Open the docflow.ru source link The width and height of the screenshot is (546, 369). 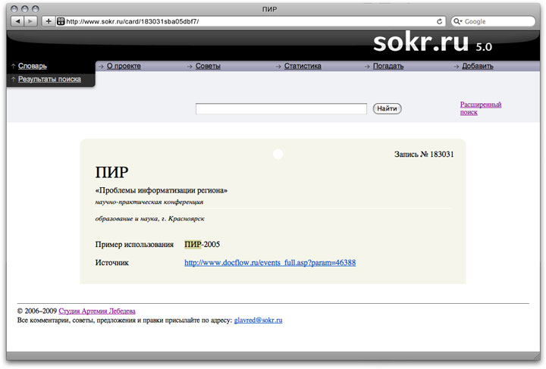click(x=270, y=263)
